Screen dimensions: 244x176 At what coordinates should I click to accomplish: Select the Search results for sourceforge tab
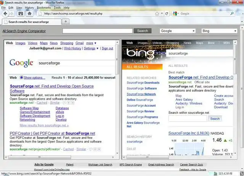coord(32,22)
